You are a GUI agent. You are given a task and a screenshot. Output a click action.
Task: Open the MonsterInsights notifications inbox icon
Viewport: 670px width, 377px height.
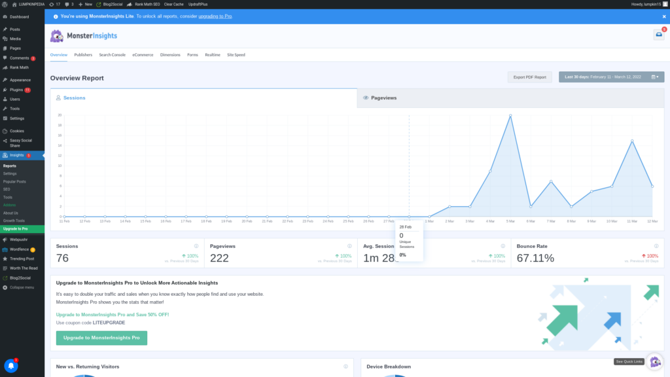(x=659, y=35)
